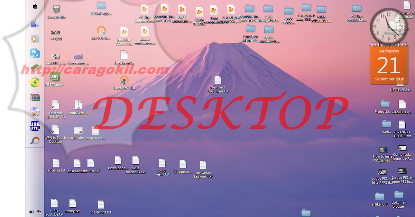This screenshot has height=217, width=415.
Task: Click the September 21 calendar gadget
Action: point(389,65)
